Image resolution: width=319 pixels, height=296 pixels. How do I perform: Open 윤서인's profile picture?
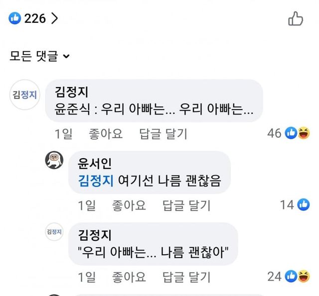54,161
